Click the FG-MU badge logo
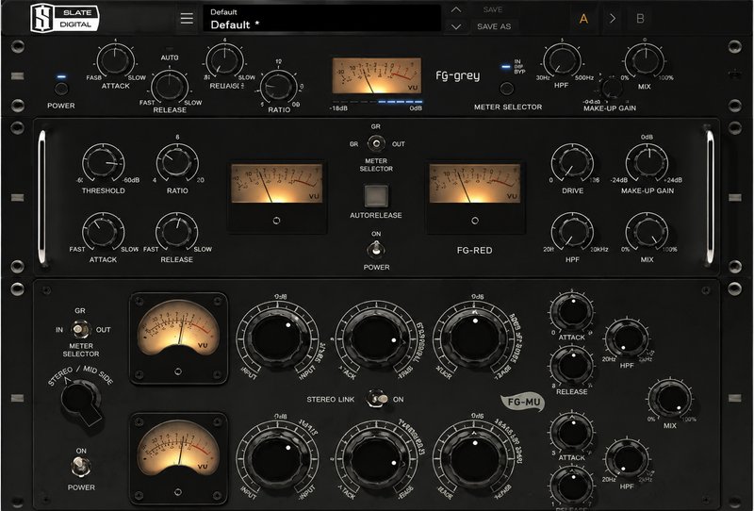 523,403
